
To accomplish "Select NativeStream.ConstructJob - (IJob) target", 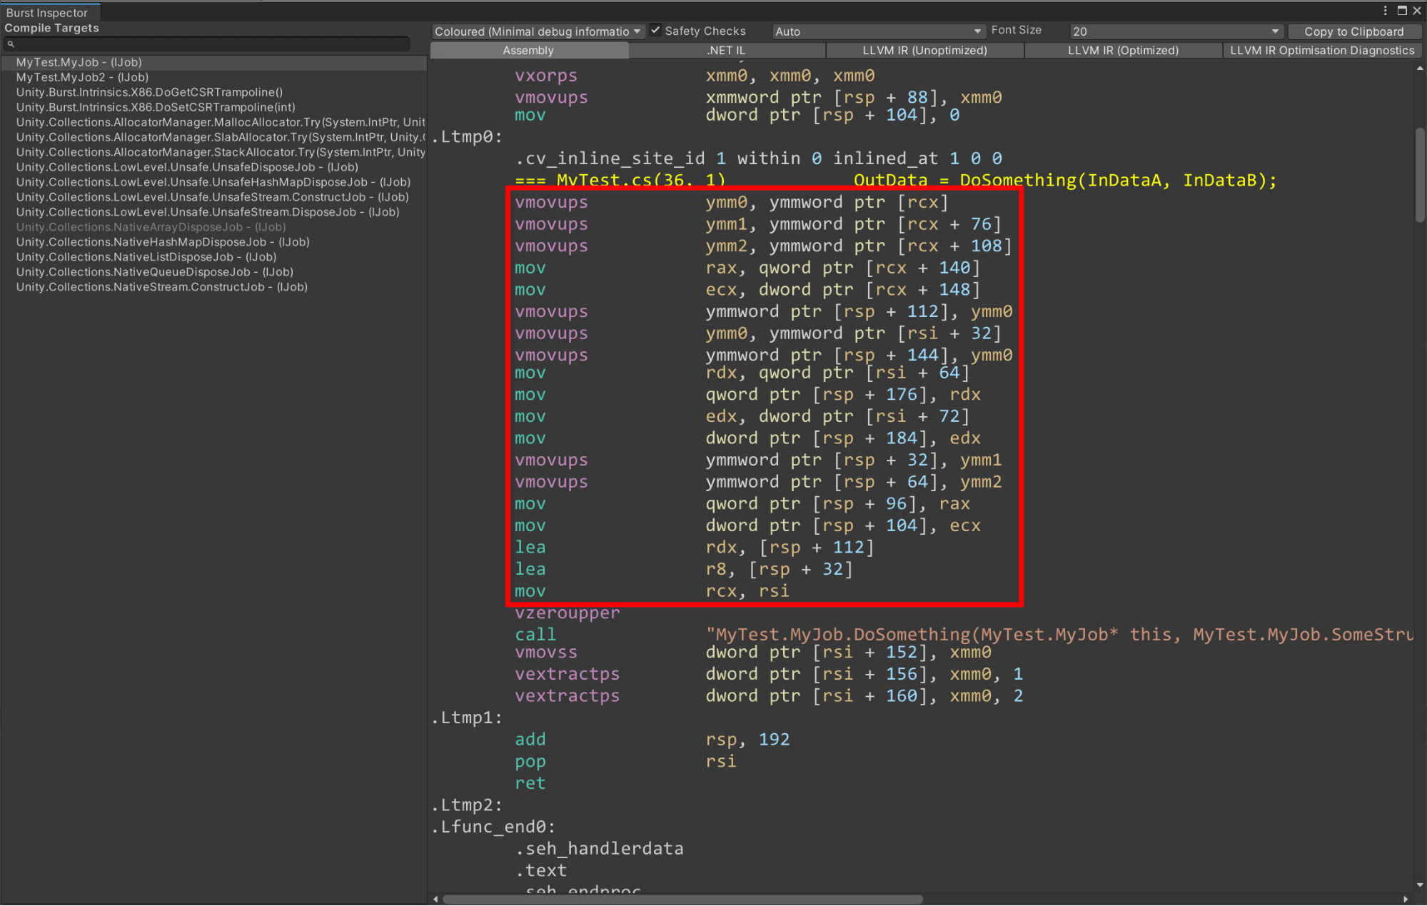I will pos(214,288).
